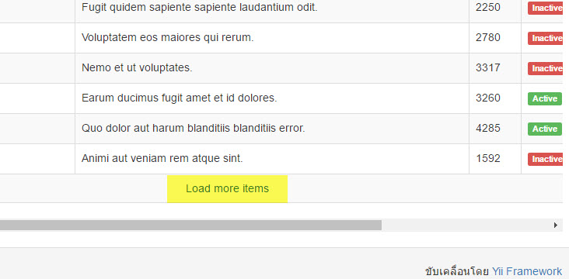This screenshot has width=569, height=279.
Task: Click the Inactive badge in the 3317 row
Action: [x=545, y=68]
